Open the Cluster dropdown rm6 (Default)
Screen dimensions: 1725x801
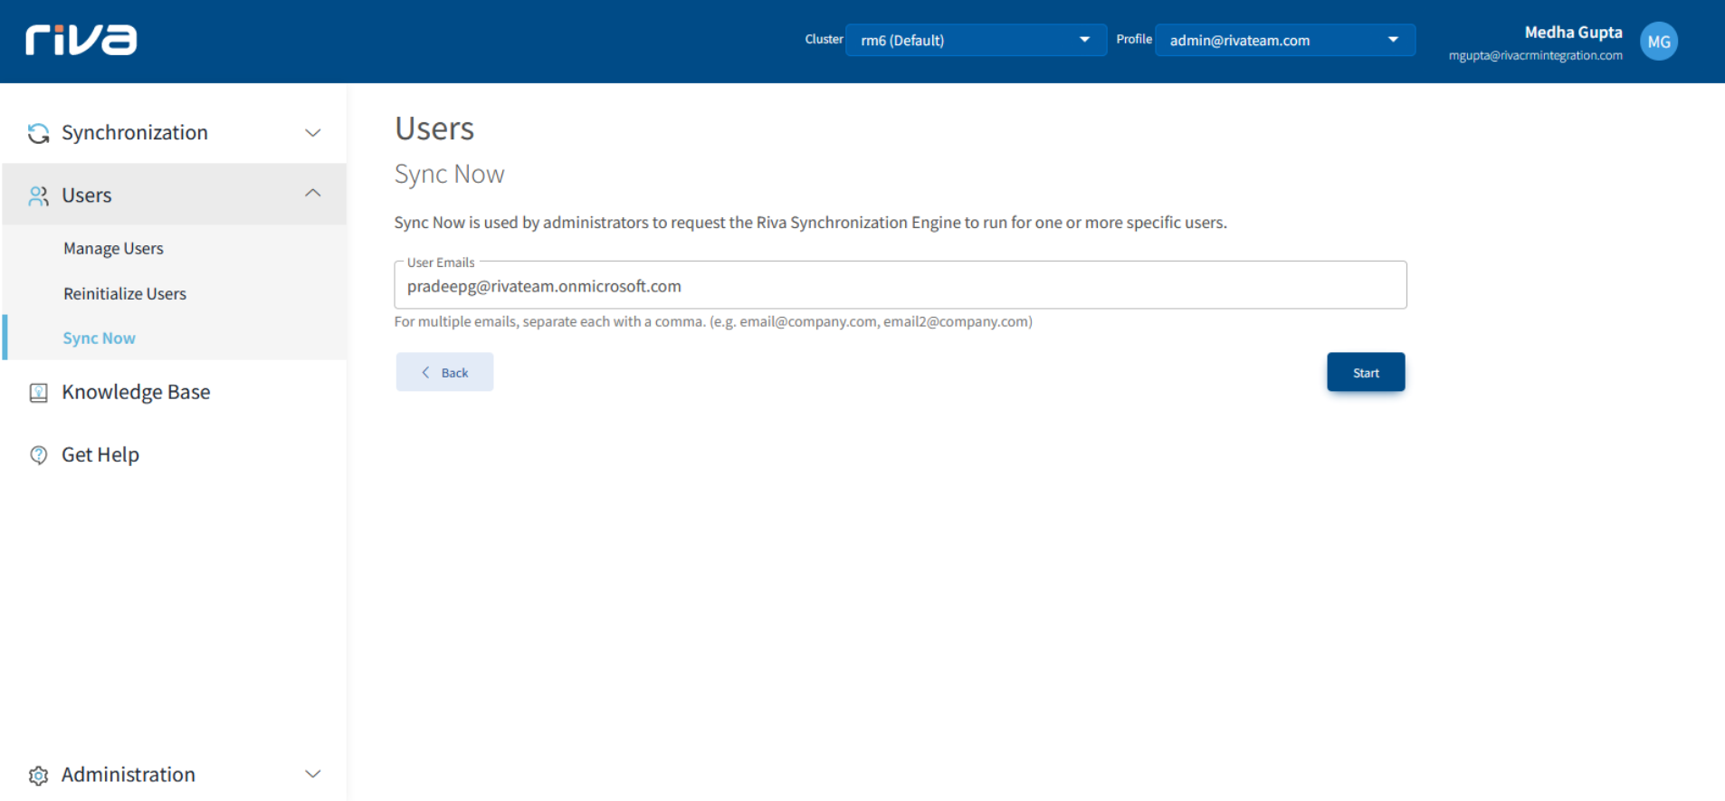point(976,40)
